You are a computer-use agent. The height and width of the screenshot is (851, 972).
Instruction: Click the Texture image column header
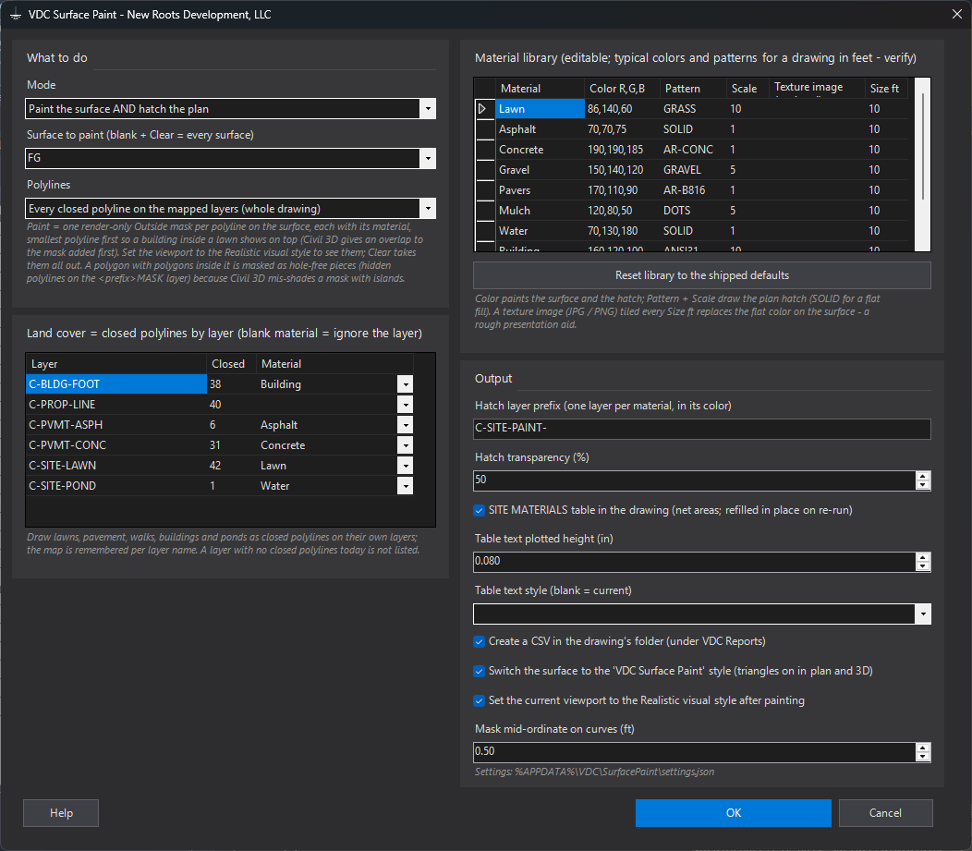point(817,89)
